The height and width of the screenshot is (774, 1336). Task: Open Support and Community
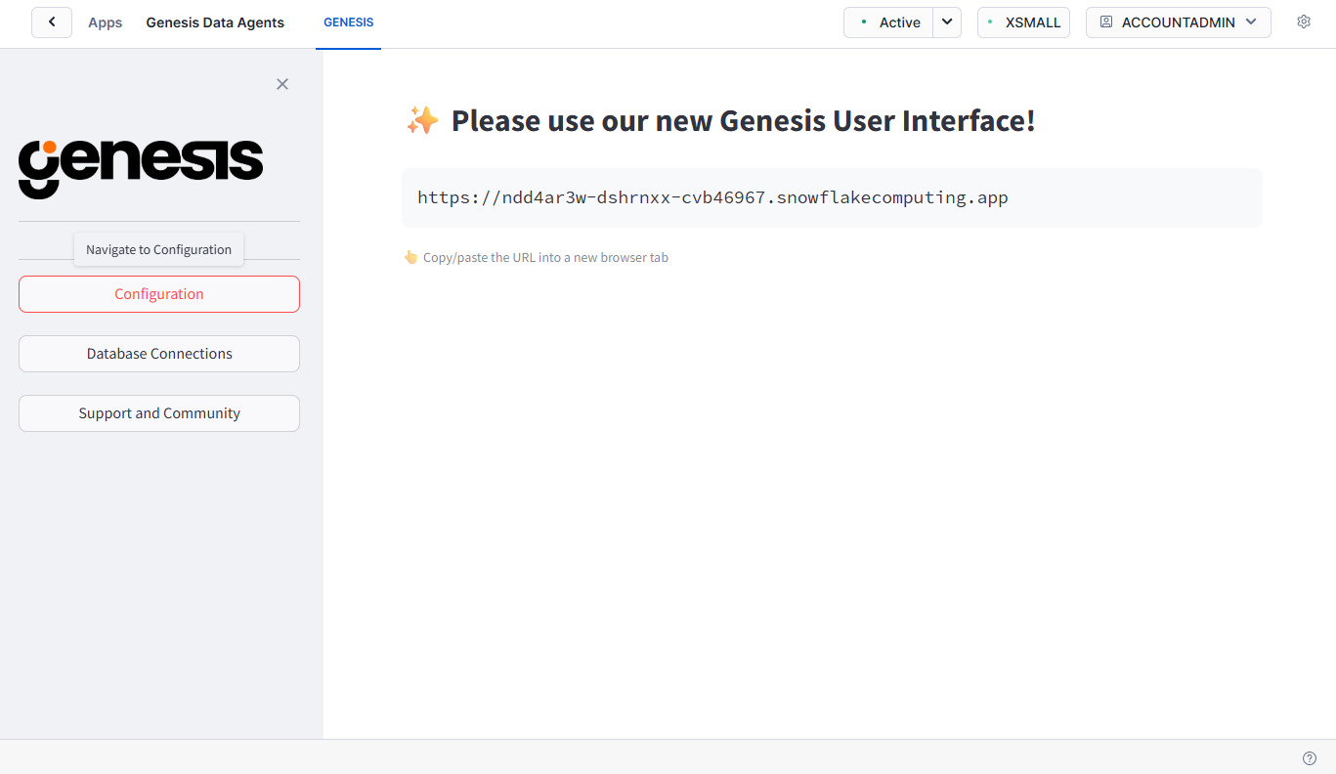click(159, 413)
